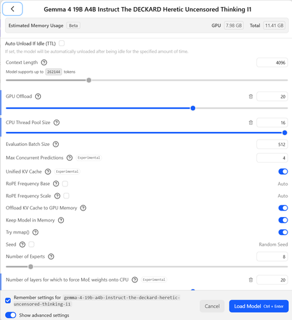
Task: Disable Offload KV Cache to GPU Memory
Action: (283, 208)
